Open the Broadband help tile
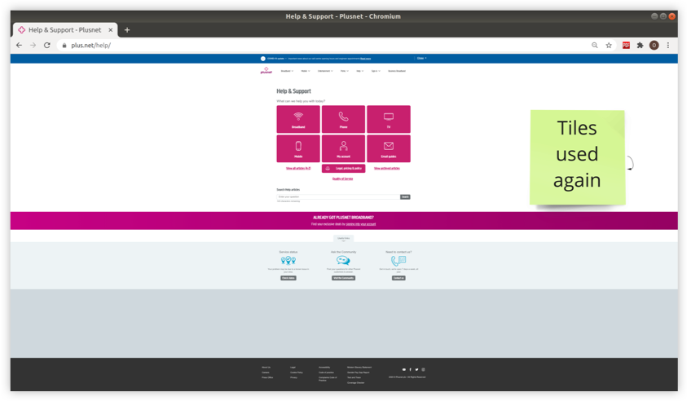 coord(298,119)
